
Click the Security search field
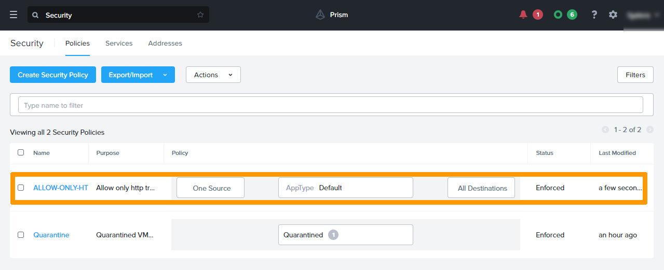pyautogui.click(x=118, y=15)
